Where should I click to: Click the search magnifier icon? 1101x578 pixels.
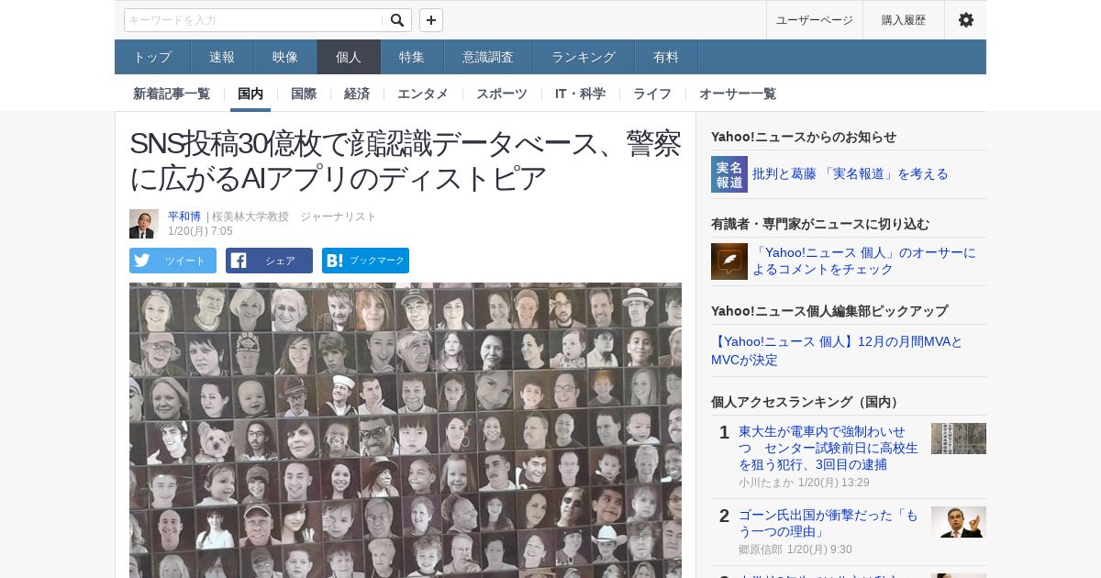tap(397, 20)
